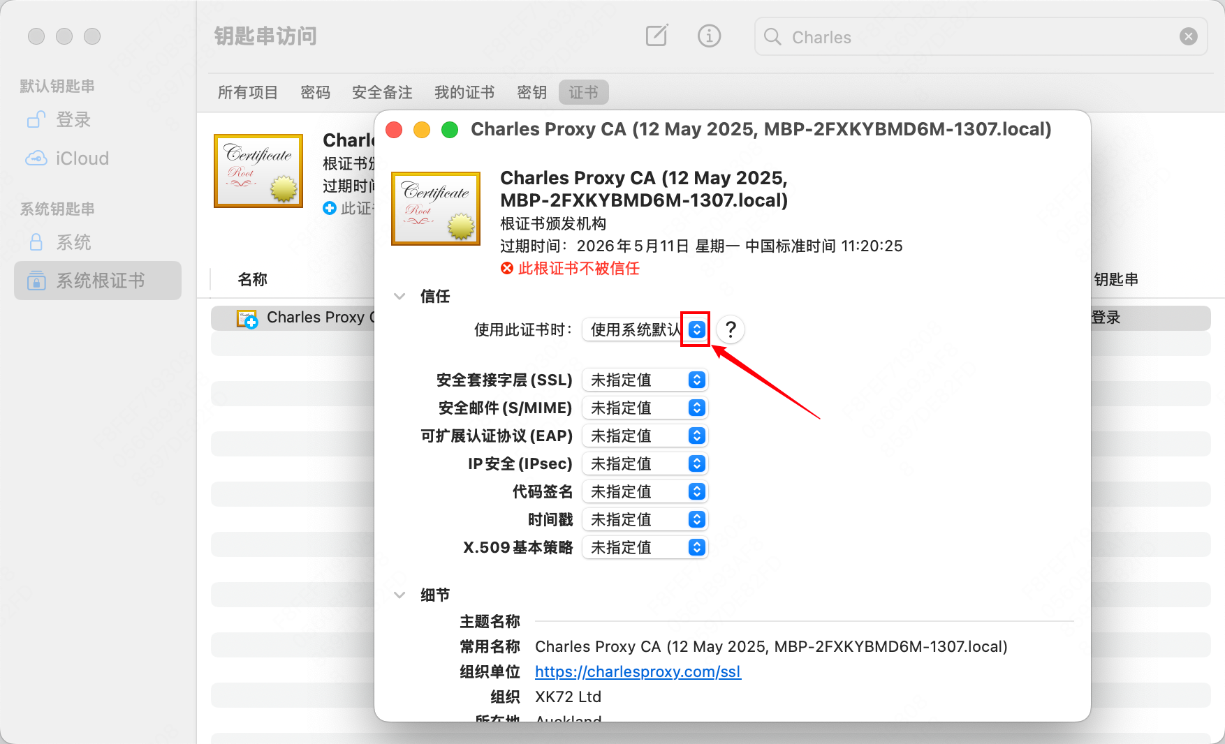The height and width of the screenshot is (744, 1225).
Task: Zoom the certificate detail dialog
Action: click(450, 130)
